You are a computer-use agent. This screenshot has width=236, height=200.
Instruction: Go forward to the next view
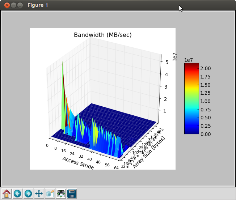pyautogui.click(x=28, y=193)
